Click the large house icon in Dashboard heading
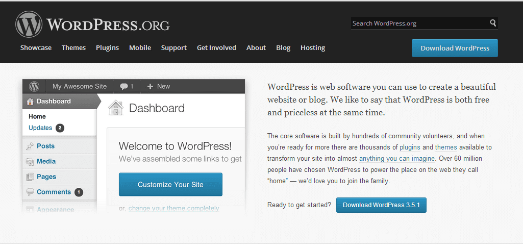The height and width of the screenshot is (249, 523). 116,108
